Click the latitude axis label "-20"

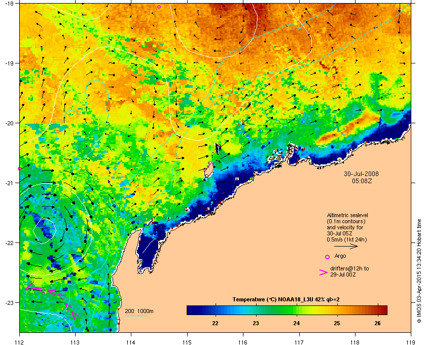9,123
